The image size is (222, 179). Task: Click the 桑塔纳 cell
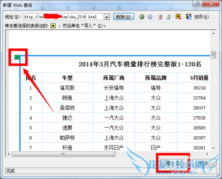67,108
